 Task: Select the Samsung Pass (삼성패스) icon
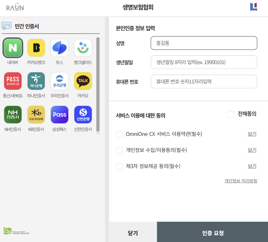tap(60, 115)
